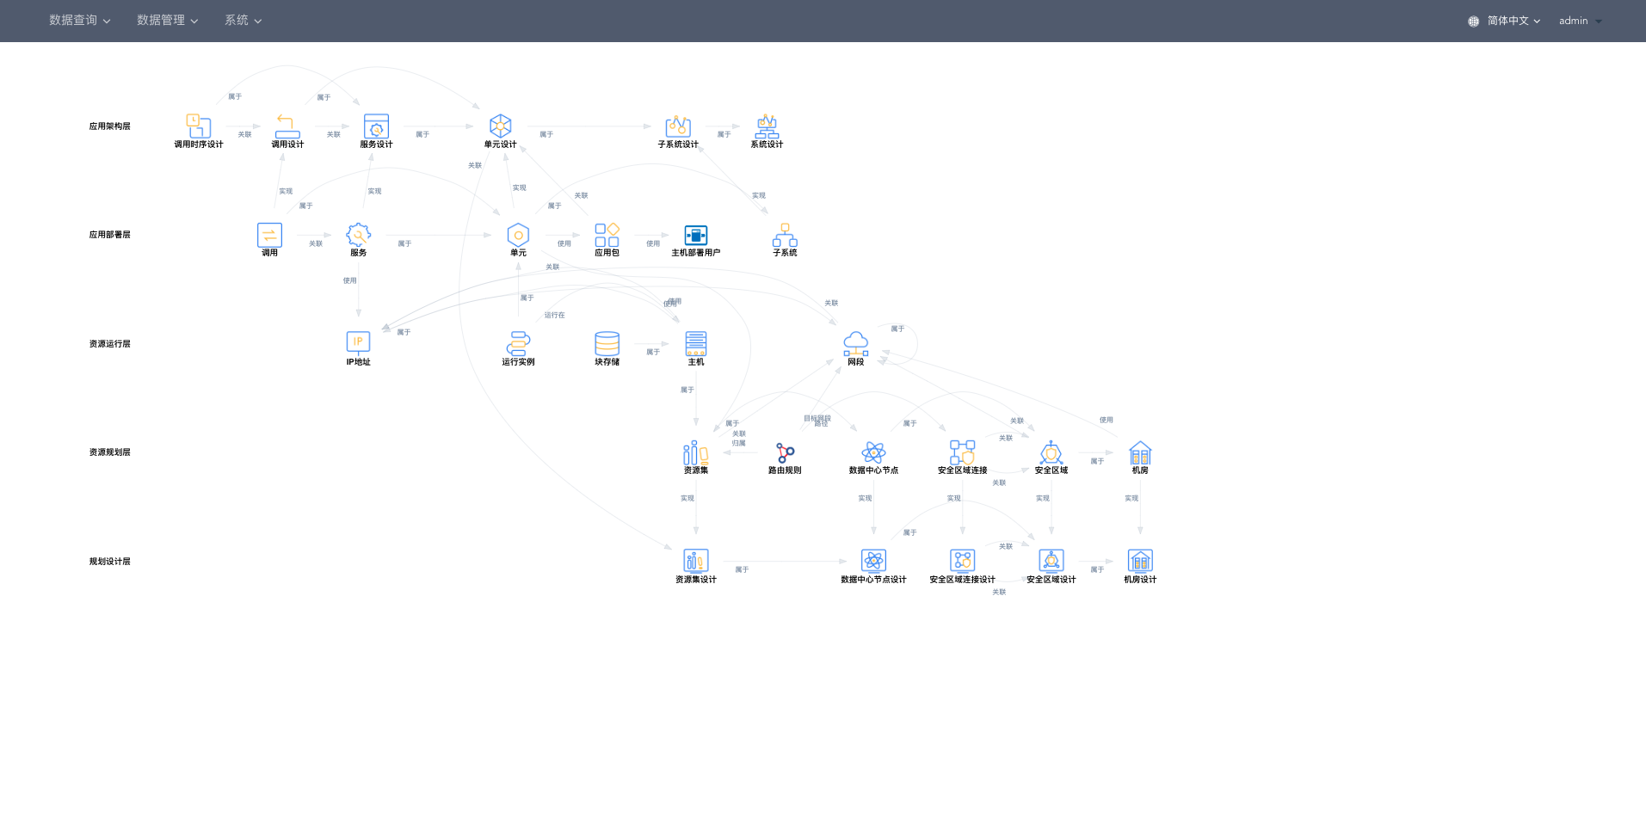Click the 应用架构层 row label
This screenshot has height=836, width=1646.
pos(110,126)
